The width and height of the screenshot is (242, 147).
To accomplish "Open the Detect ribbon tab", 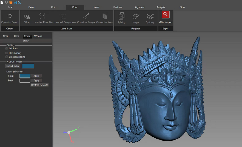I will (x=32, y=7).
